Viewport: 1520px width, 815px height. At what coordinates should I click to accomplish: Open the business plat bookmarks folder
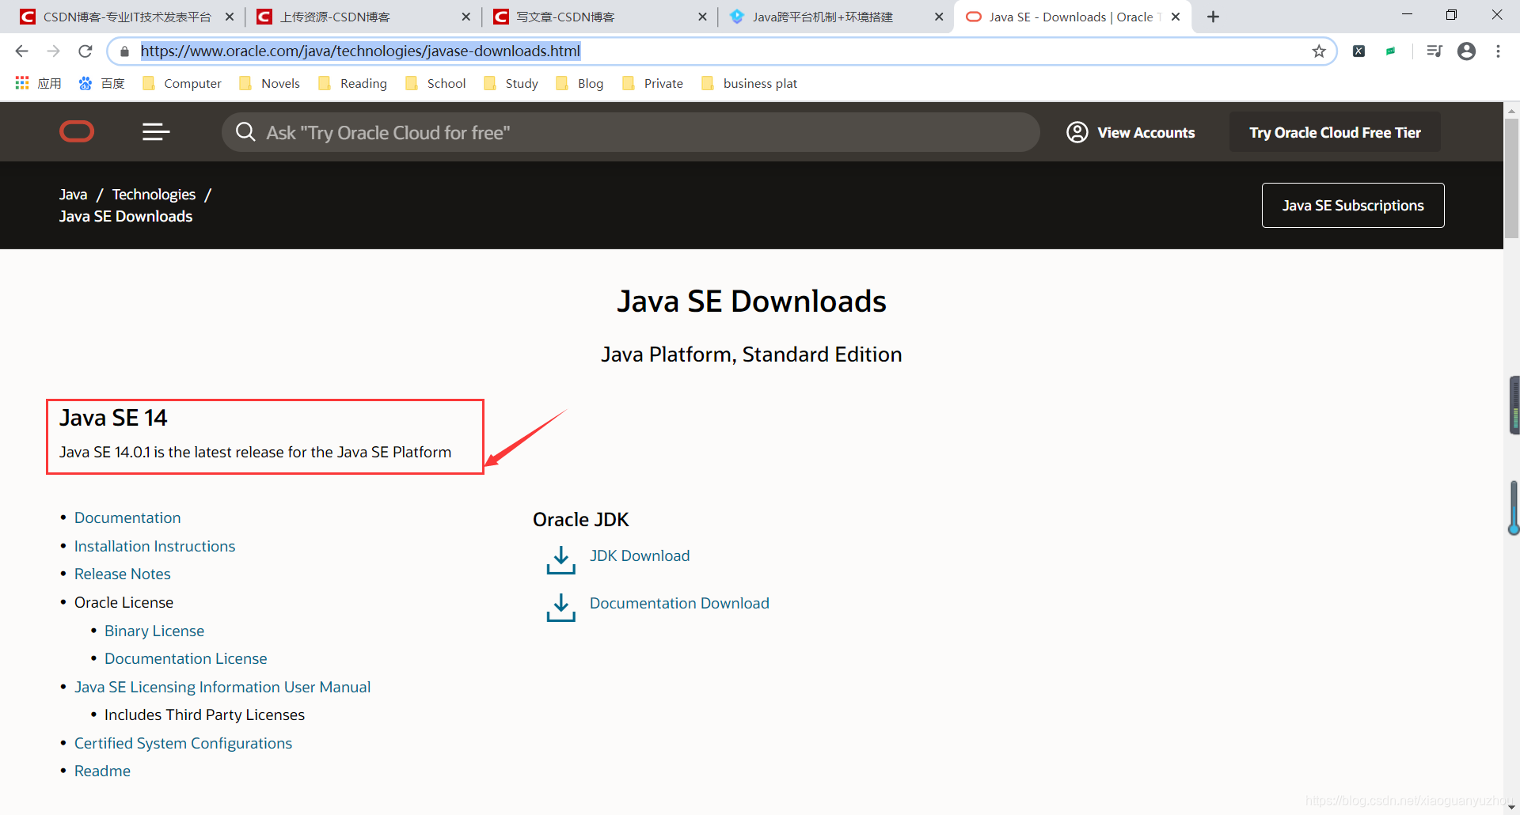click(750, 83)
